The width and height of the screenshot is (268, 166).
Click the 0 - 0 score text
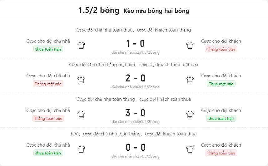coord(135,148)
